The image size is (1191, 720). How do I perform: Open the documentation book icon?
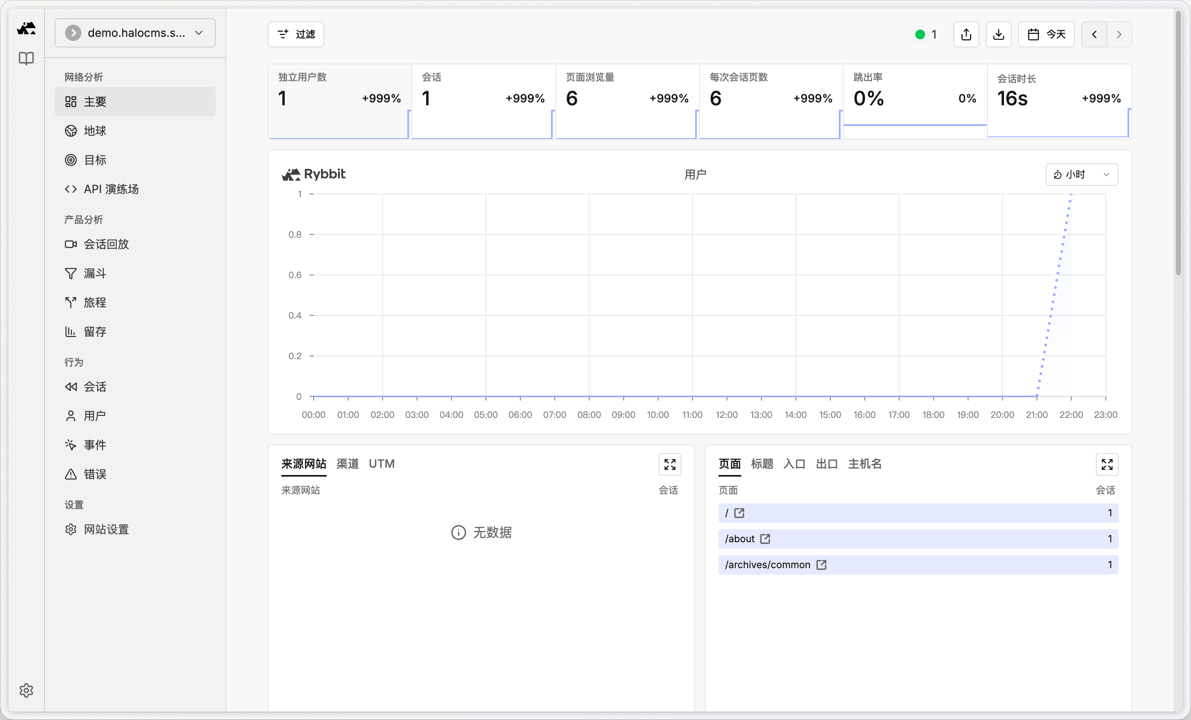click(x=26, y=58)
